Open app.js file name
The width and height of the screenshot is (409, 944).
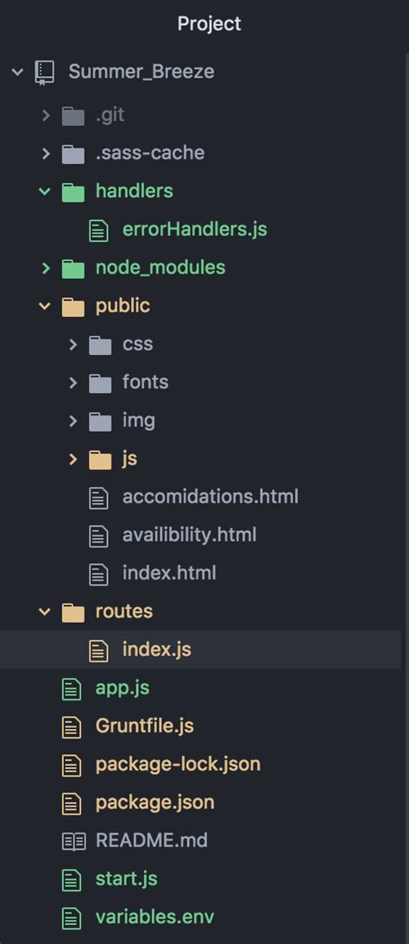(x=123, y=688)
